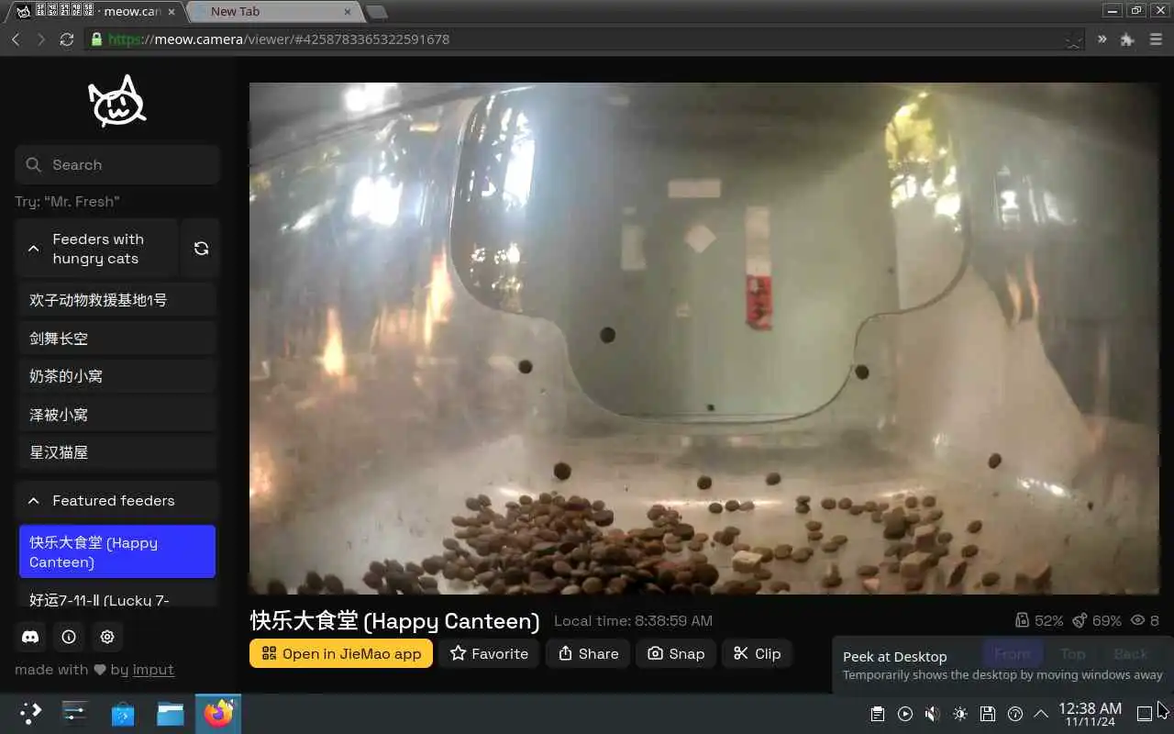Open a new browser tab button
The height and width of the screenshot is (734, 1174).
click(x=376, y=11)
